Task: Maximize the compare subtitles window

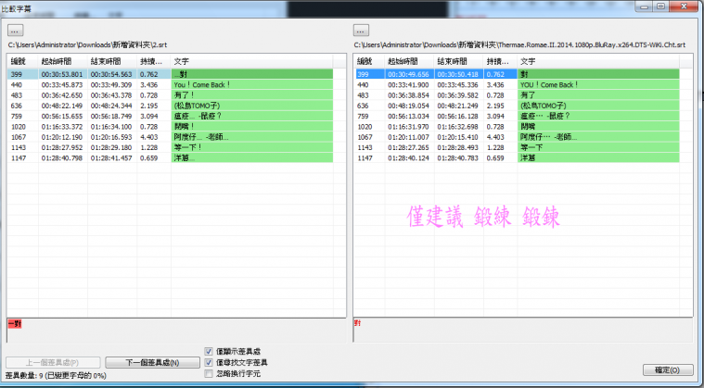Action: (x=661, y=6)
